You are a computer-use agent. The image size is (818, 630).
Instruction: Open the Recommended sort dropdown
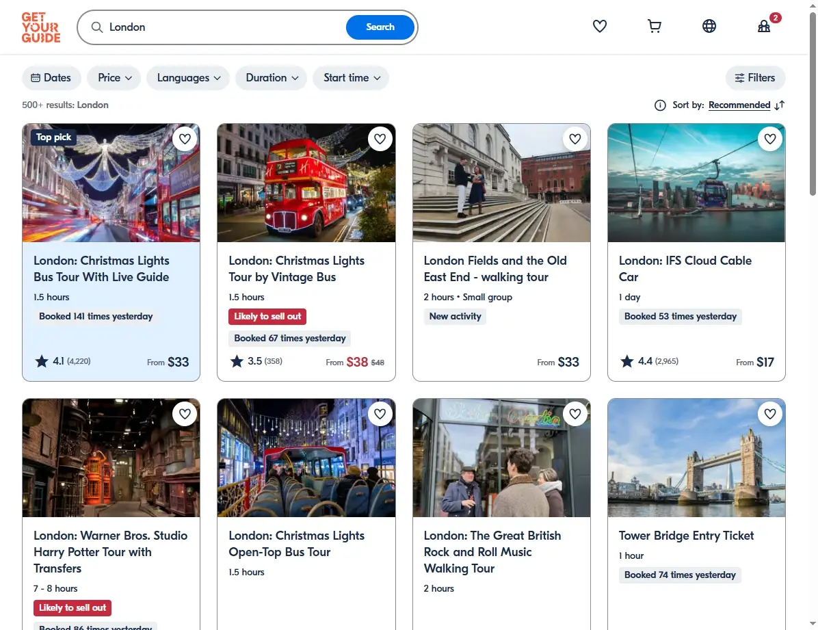point(739,105)
